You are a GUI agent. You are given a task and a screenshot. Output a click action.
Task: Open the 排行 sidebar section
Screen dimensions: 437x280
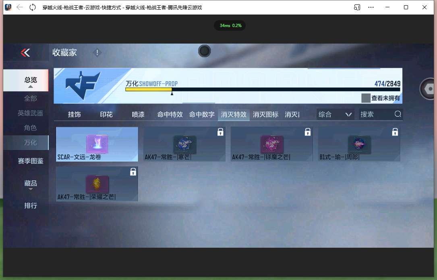[30, 205]
